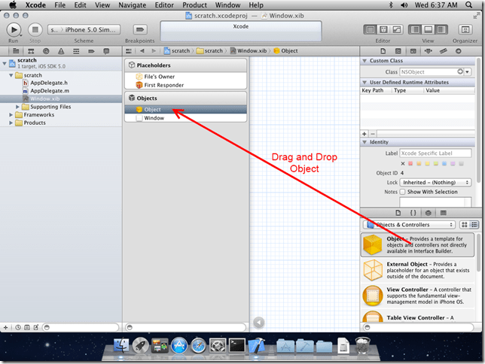Image resolution: width=485 pixels, height=364 pixels.
Task: Show the Quick Help inspector
Action: coord(398,51)
